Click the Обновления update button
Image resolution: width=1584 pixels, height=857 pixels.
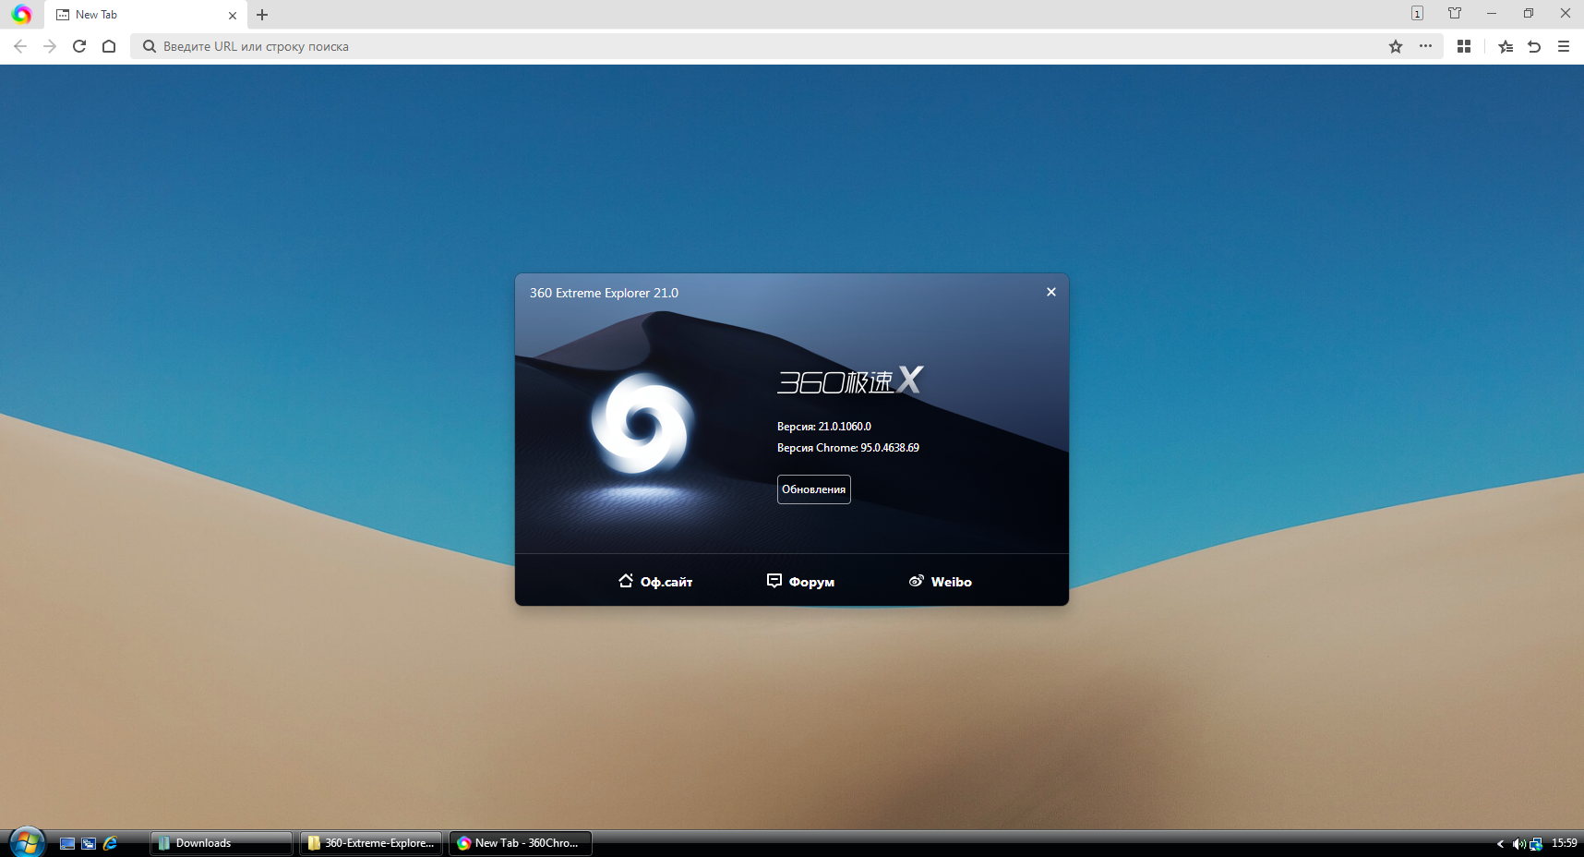click(813, 489)
